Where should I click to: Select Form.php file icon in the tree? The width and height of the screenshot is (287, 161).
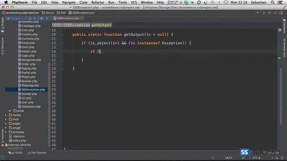pos(19,47)
